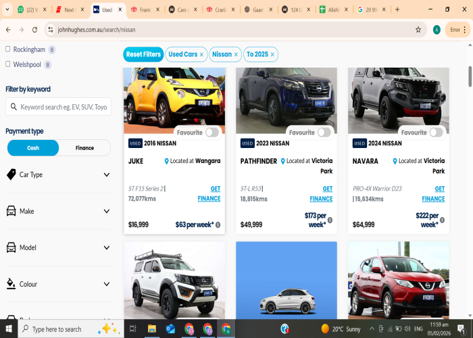
Task: Open Outlook from the taskbar
Action: coord(170,329)
